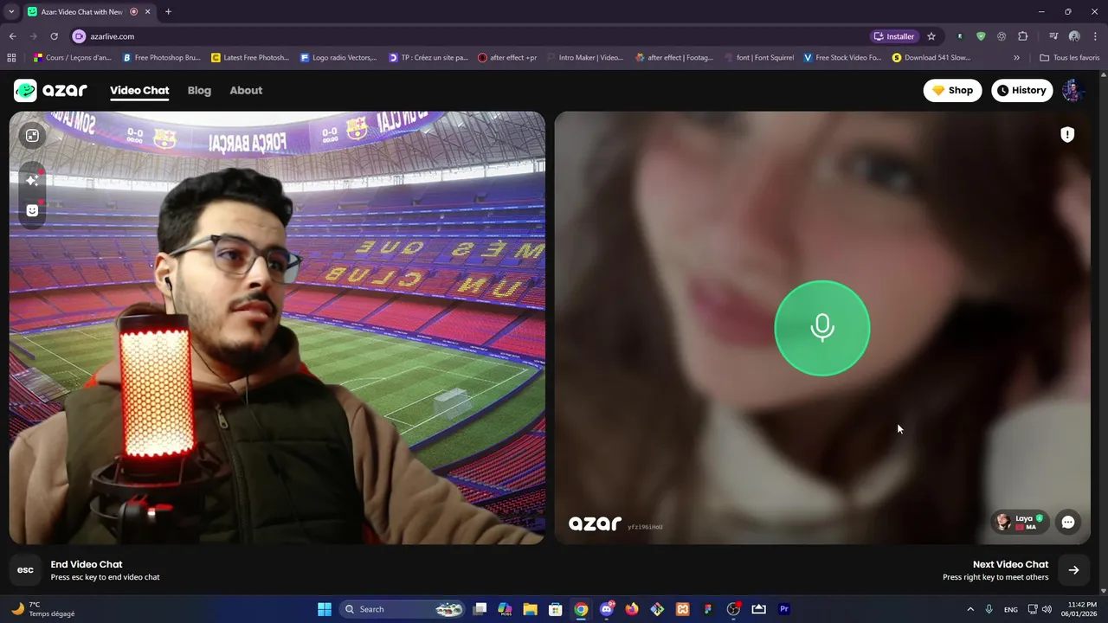Open Chrome profile avatar

[x=1074, y=36]
